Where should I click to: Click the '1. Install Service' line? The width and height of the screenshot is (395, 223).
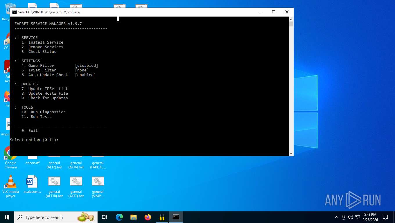[x=42, y=42]
